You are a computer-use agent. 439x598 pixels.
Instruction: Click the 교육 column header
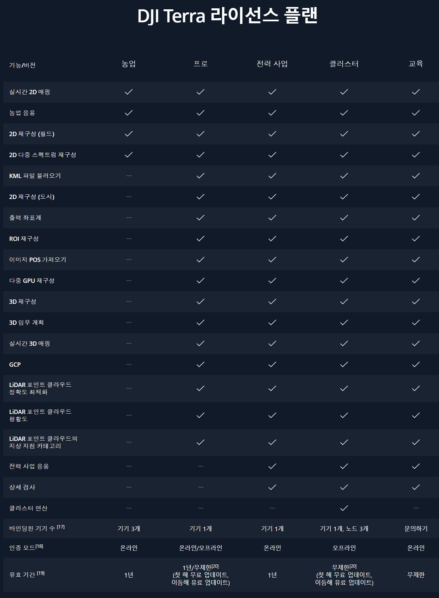click(416, 64)
